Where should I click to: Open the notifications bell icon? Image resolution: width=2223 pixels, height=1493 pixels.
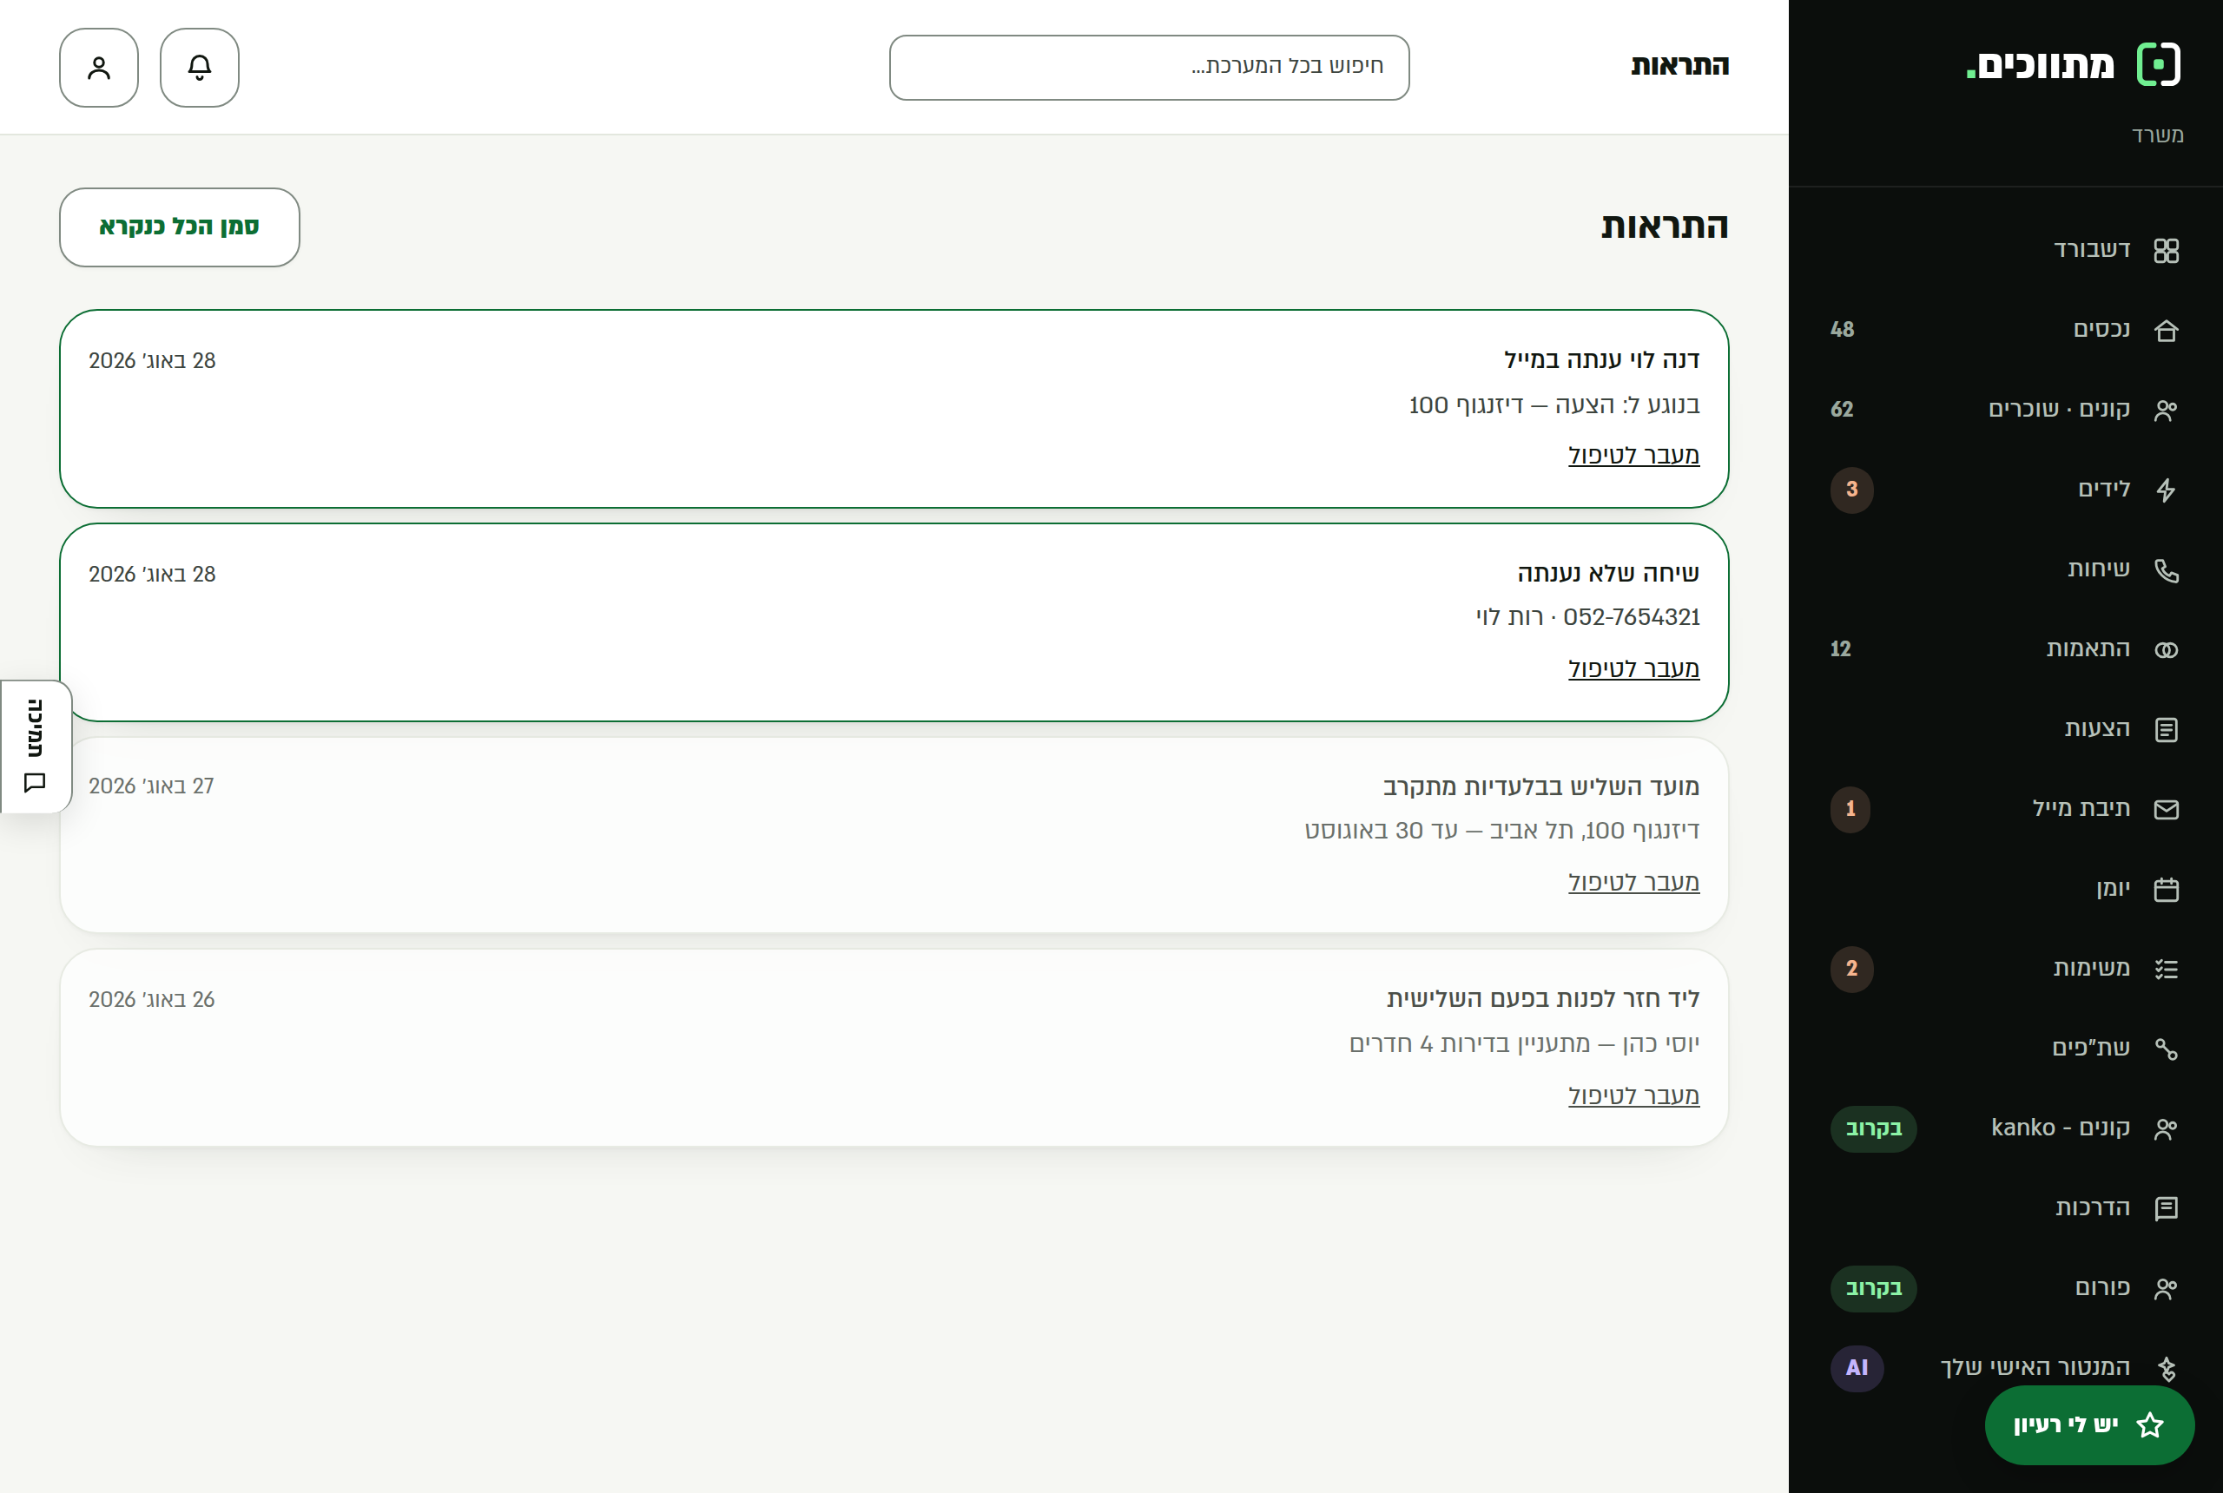click(x=199, y=68)
